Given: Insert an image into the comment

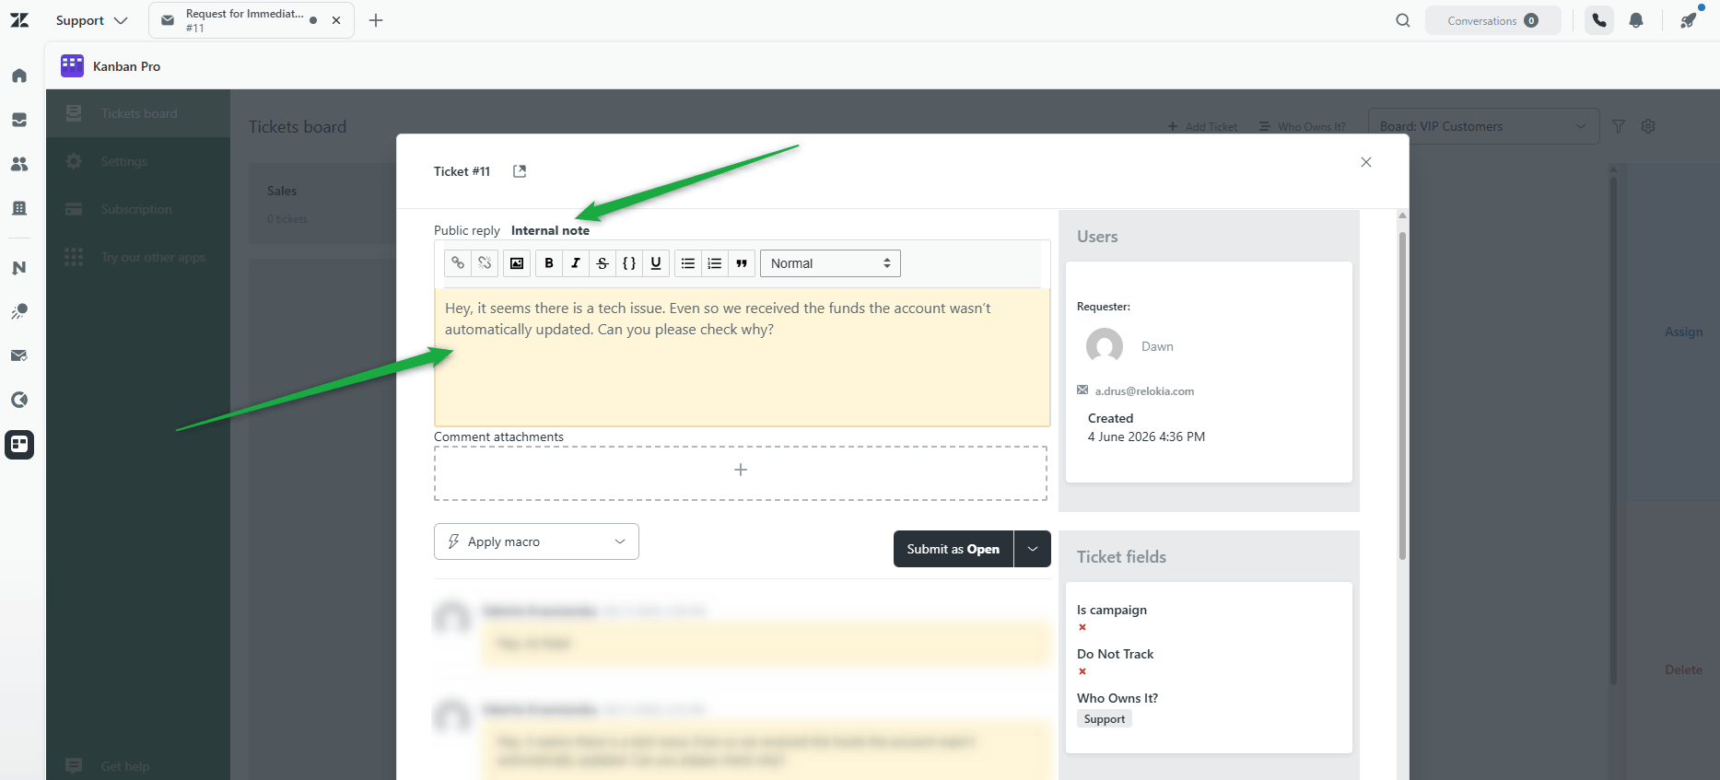Looking at the screenshot, I should pyautogui.click(x=517, y=263).
